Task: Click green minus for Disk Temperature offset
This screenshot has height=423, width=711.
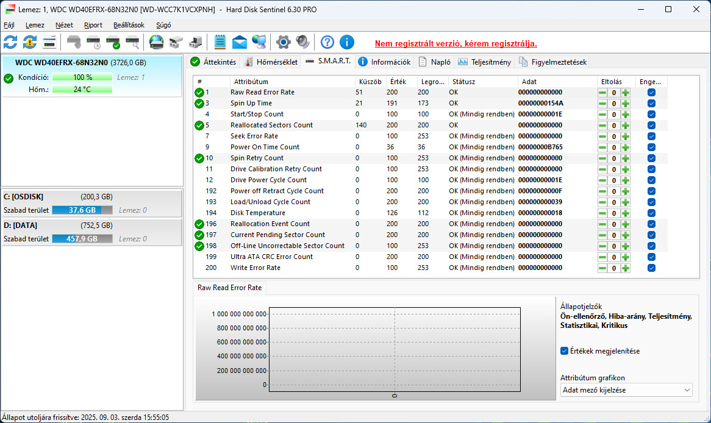Action: click(x=602, y=213)
